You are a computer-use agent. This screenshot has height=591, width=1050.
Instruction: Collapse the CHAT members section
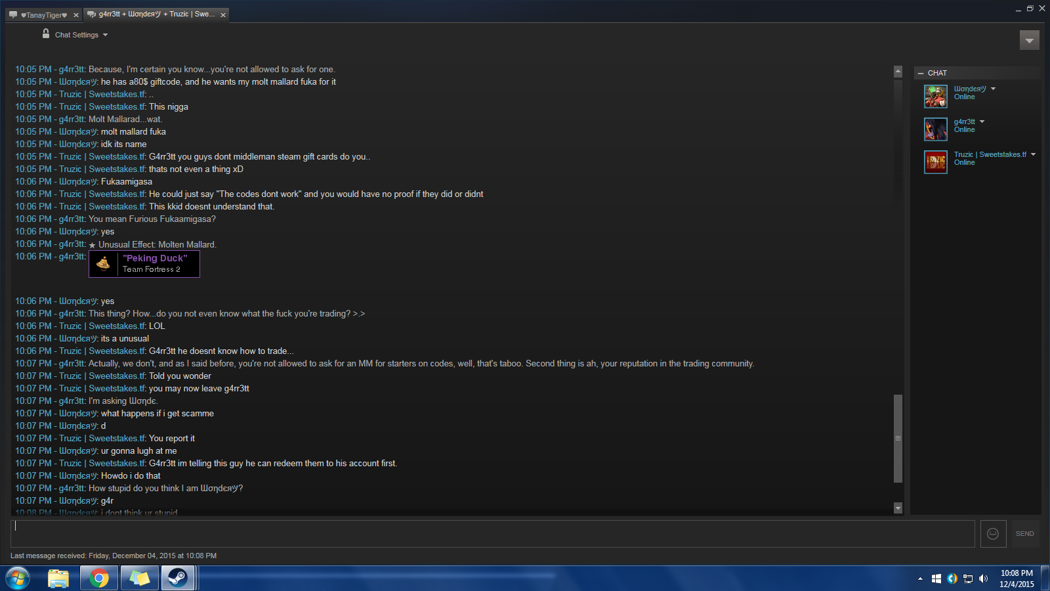click(921, 73)
